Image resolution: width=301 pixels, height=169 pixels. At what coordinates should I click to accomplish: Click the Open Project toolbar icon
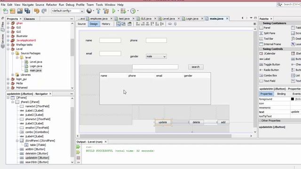pos(20,11)
